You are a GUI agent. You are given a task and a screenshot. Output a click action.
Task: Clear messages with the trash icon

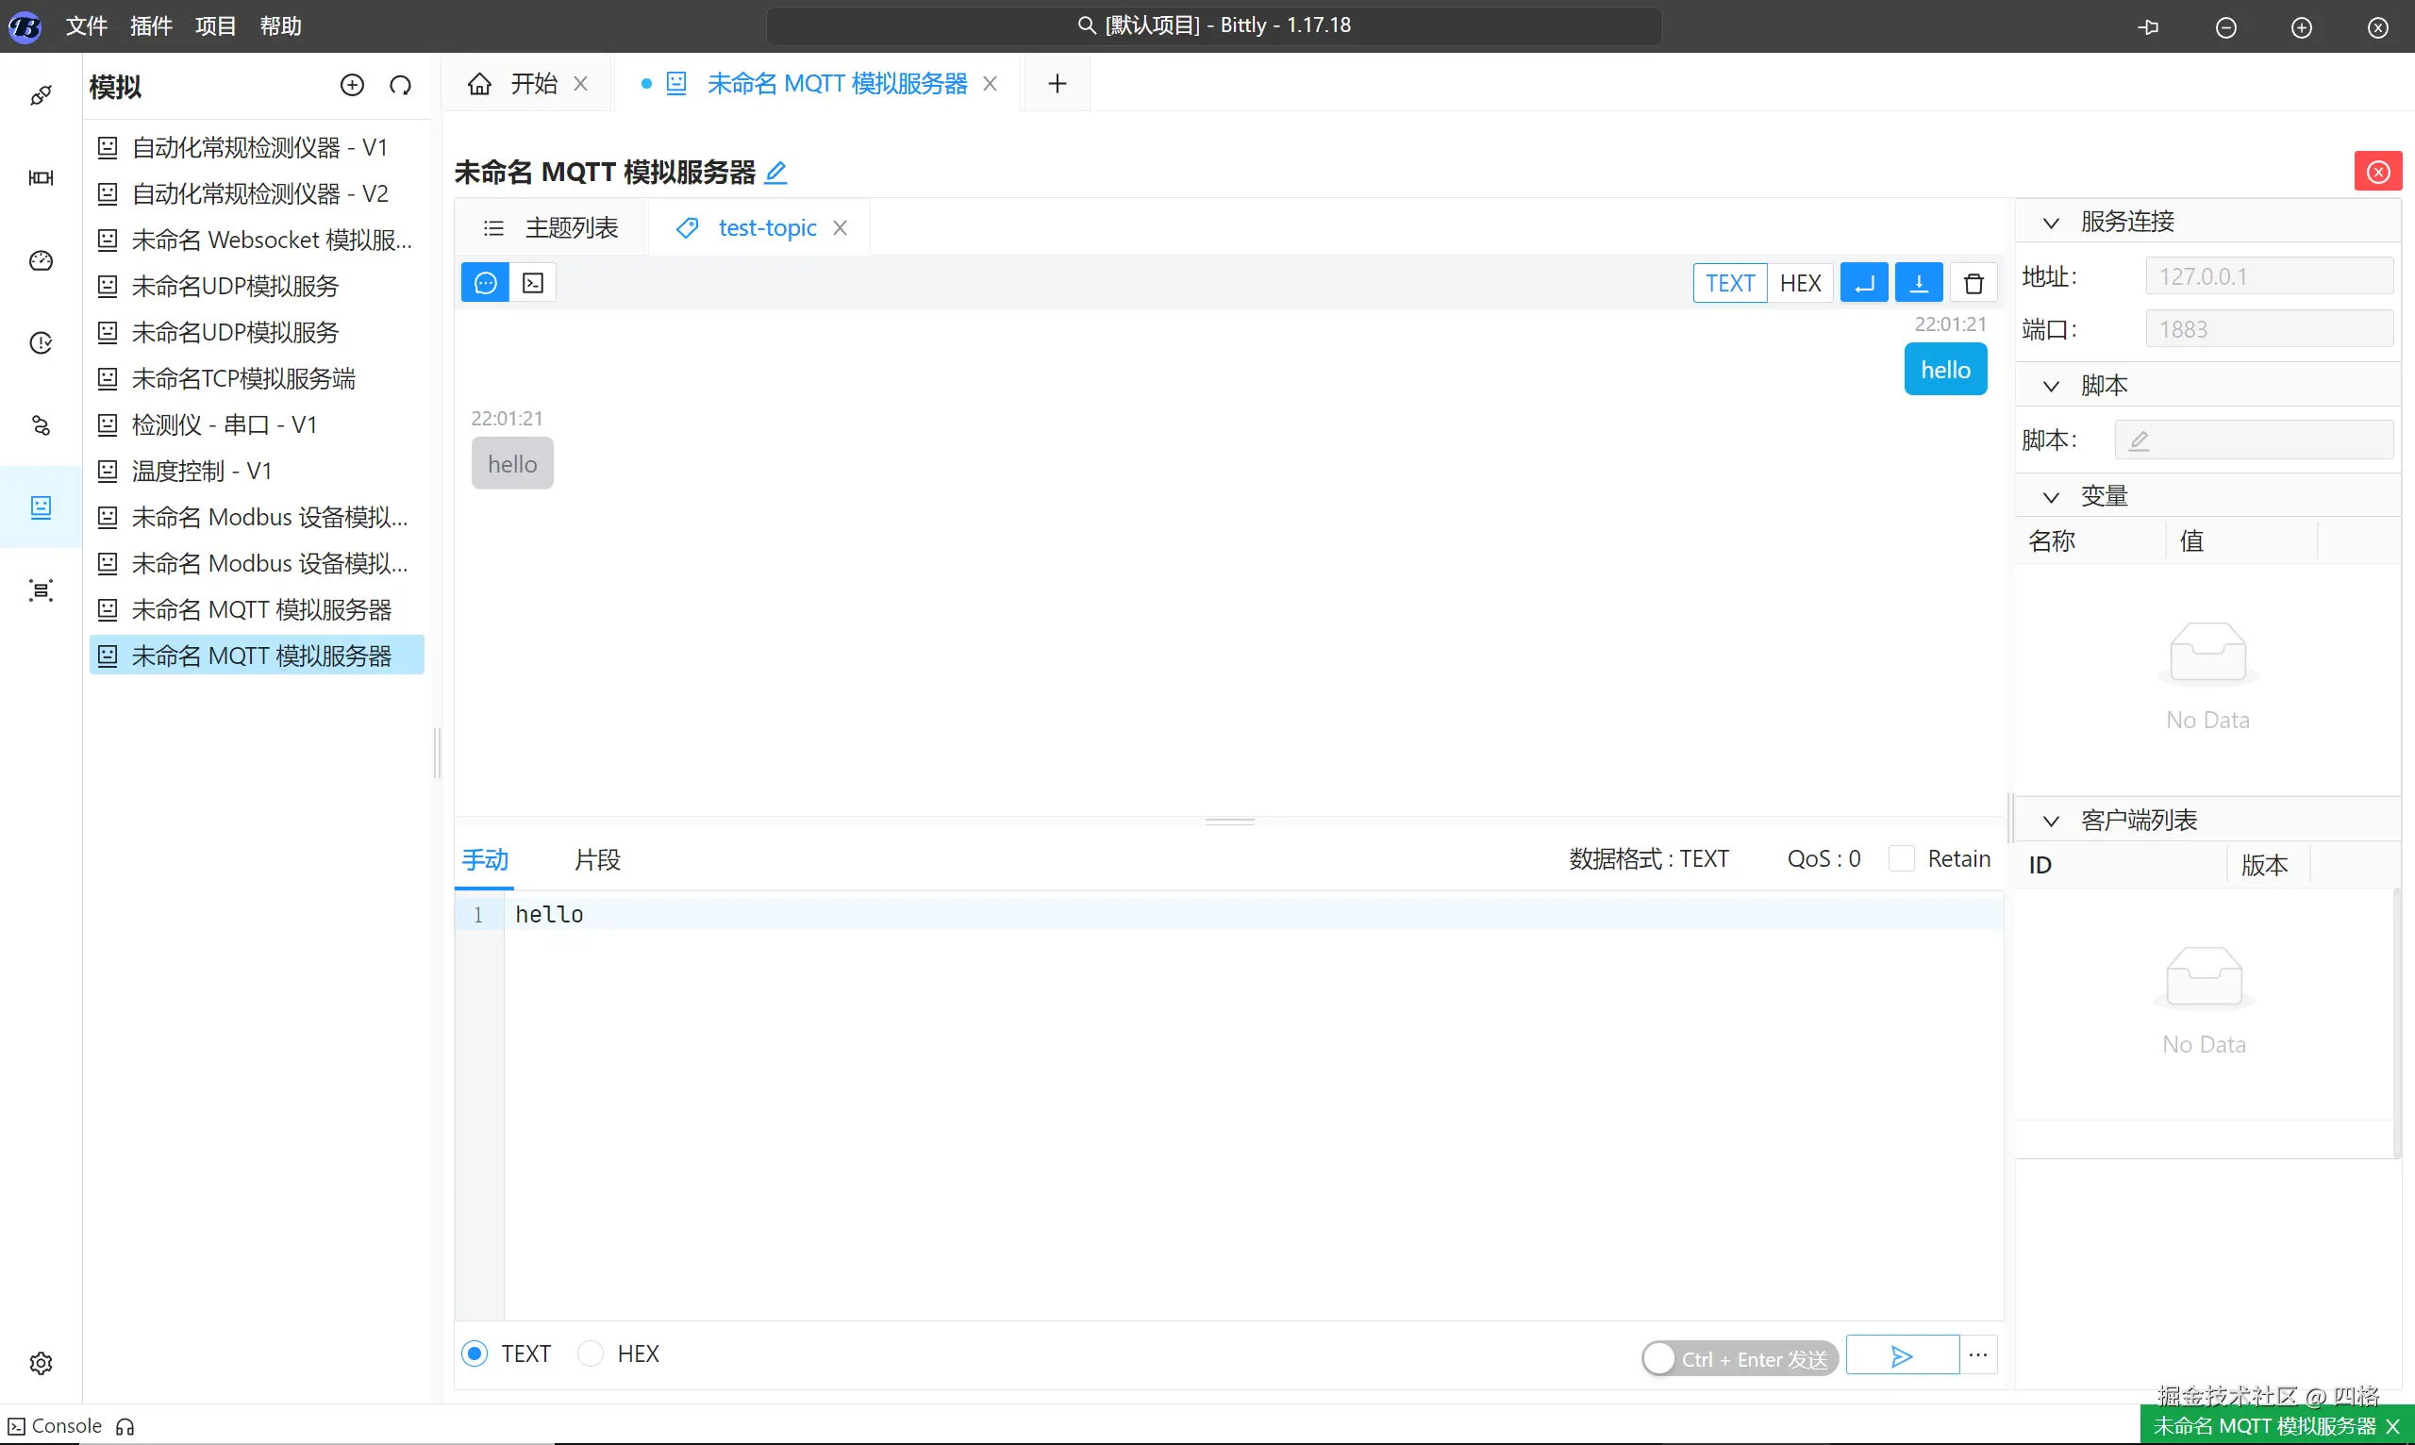[x=1973, y=283]
